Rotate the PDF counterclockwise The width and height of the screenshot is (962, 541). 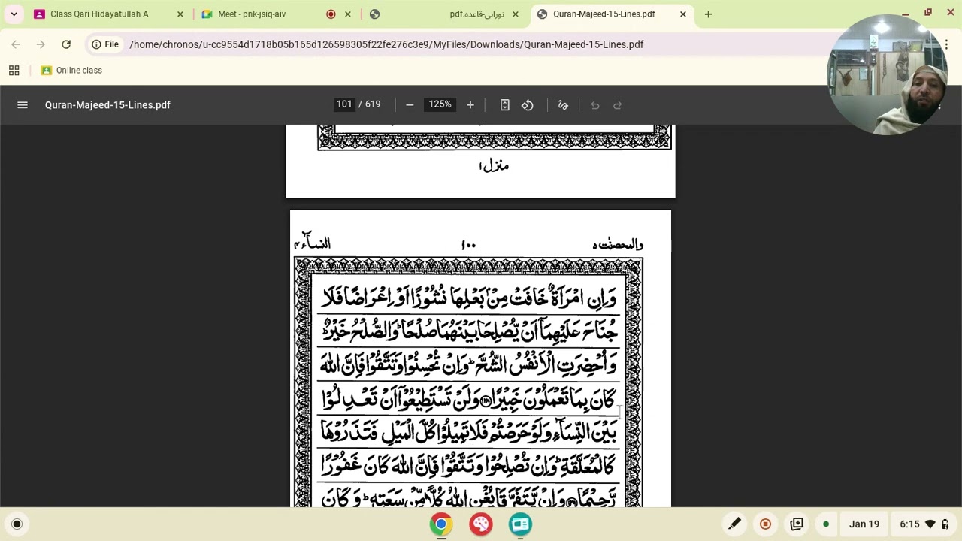pyautogui.click(x=528, y=105)
